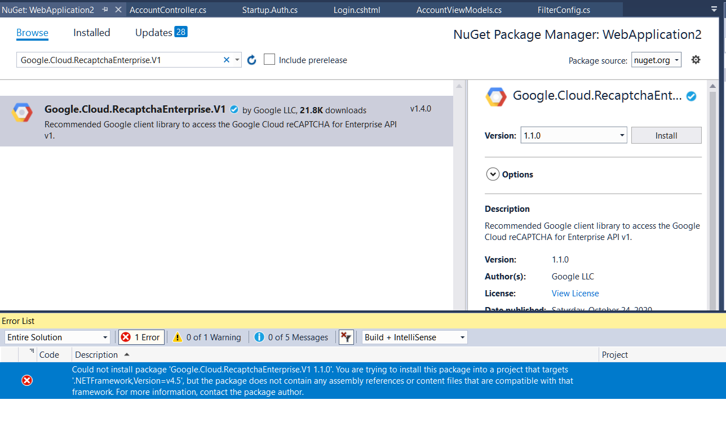Click details pane scrollbar up arrow
The image size is (726, 440).
click(712, 86)
